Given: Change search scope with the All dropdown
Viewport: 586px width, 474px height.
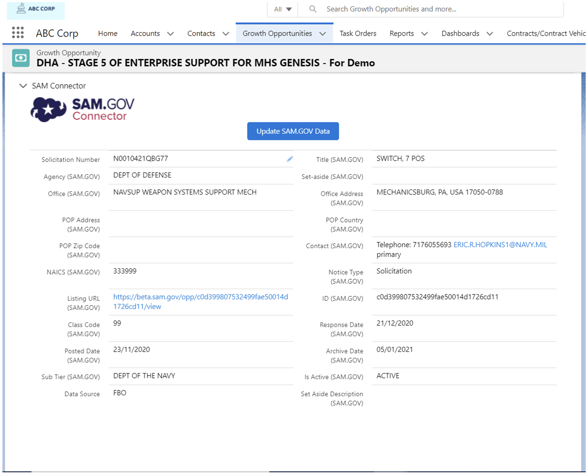Looking at the screenshot, I should [x=282, y=9].
